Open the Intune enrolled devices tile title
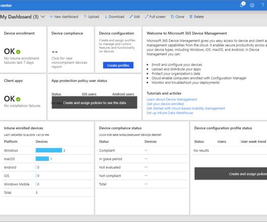The width and height of the screenshot is (267, 222). pyautogui.click(x=24, y=128)
